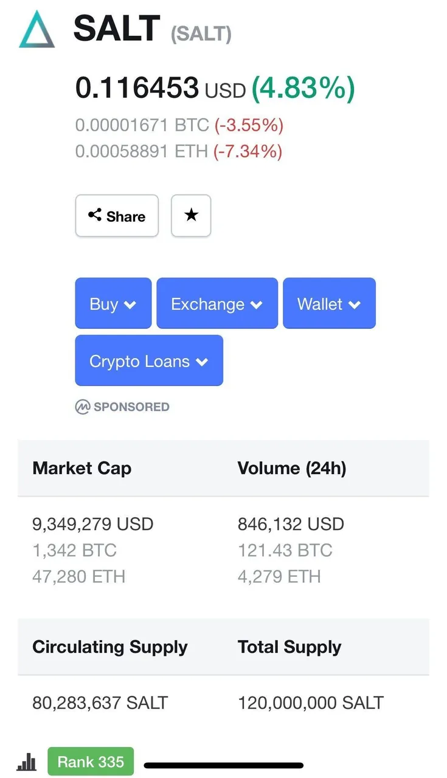Screen dimensions: 447x778
Task: Click the 9,349,279 USD market cap value
Action: tap(93, 524)
